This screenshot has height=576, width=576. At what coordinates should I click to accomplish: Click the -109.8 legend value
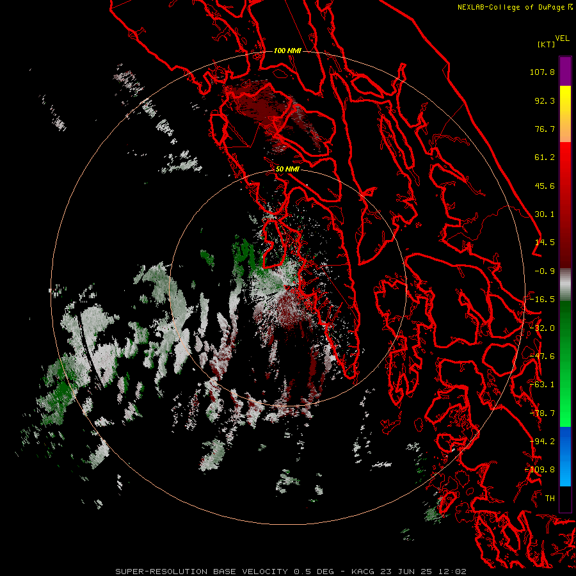(x=540, y=470)
